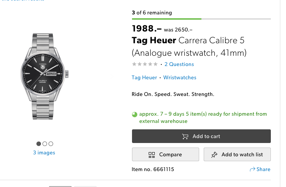Image resolution: width=286 pixels, height=187 pixels.
Task: Click the share arrow icon
Action: point(252,170)
